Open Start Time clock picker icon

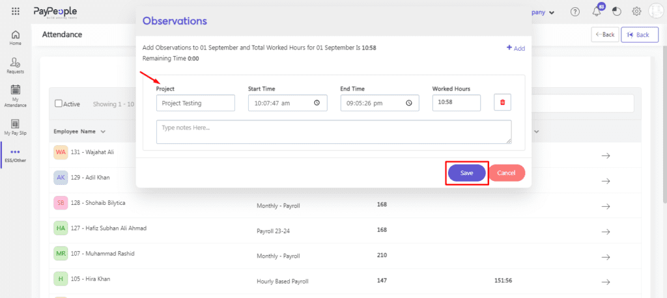pyautogui.click(x=317, y=103)
